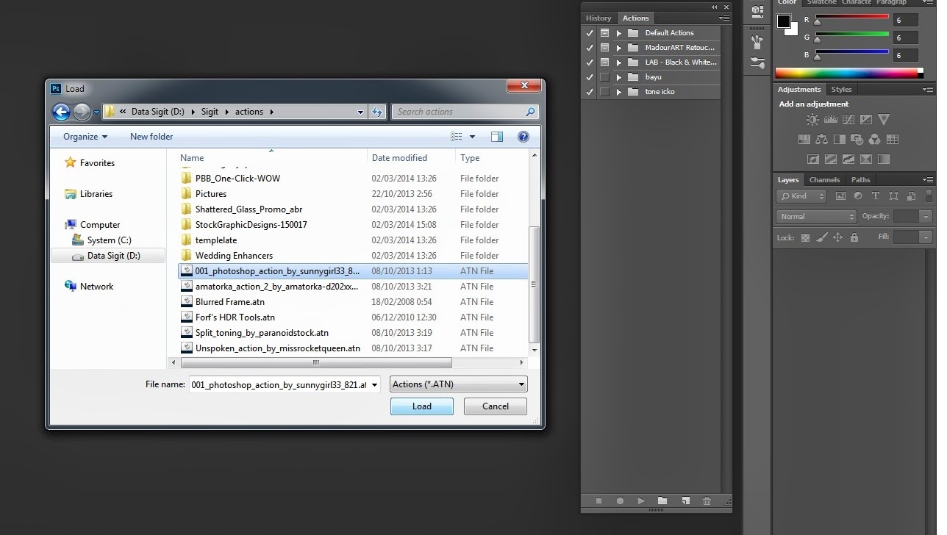The width and height of the screenshot is (947, 535).
Task: Expand the MadourART Retouc action set
Action: pos(619,47)
